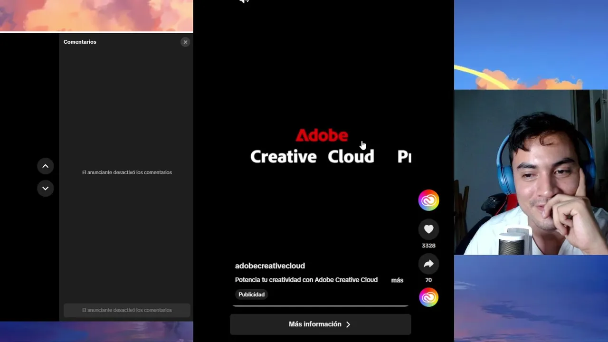608x342 pixels.
Task: Click the 70 shares count
Action: coord(428,280)
